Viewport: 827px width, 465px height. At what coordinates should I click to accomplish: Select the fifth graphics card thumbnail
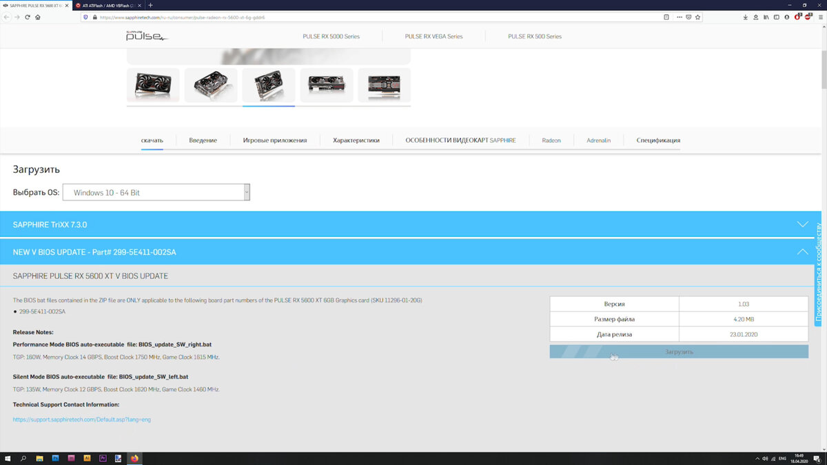click(x=384, y=85)
